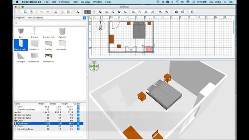Select the Workbench catalog item

click(x=48, y=57)
